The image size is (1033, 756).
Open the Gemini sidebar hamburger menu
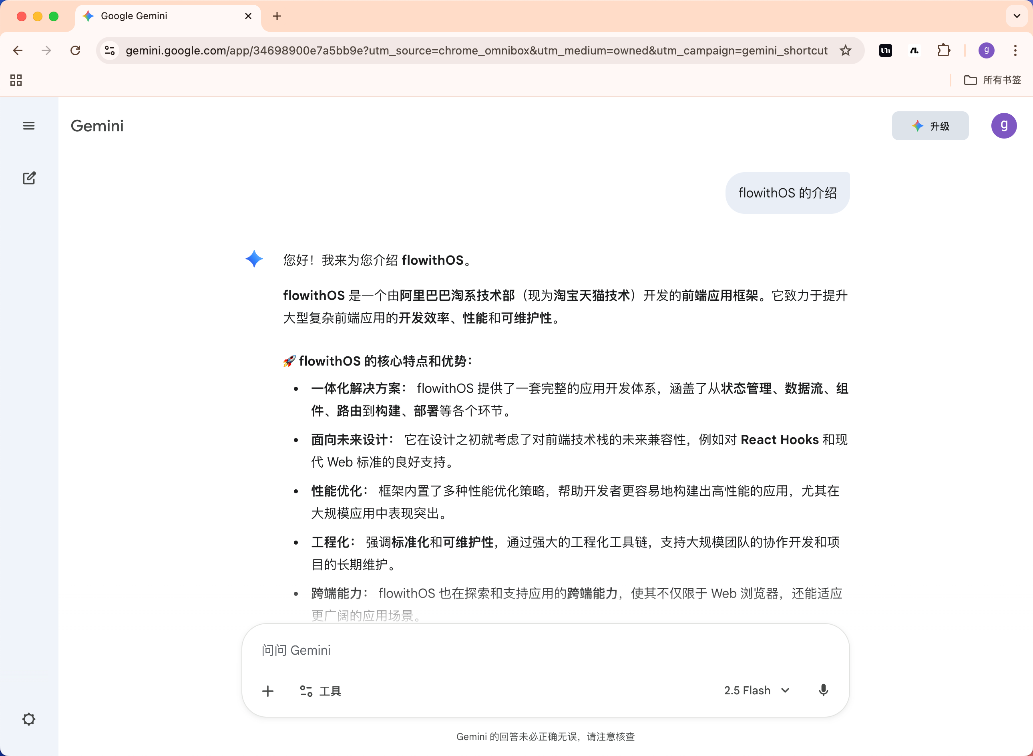tap(29, 126)
